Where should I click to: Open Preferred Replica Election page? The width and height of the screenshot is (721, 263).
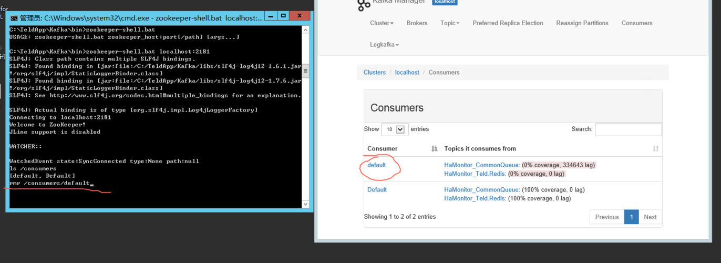click(508, 23)
